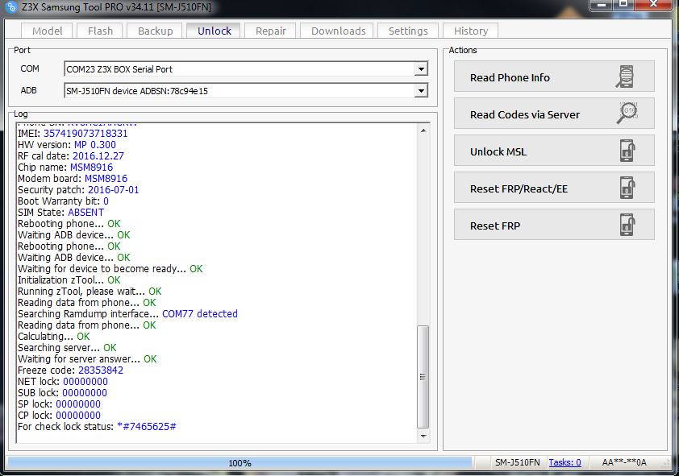The image size is (679, 476).
Task: Click the log scrollbar up arrow
Action: pos(423,130)
